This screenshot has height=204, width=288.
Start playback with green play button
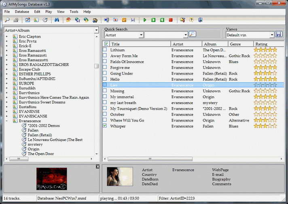point(145,20)
